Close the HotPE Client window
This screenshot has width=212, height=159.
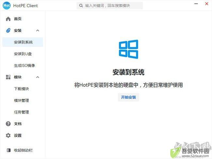(206, 4)
